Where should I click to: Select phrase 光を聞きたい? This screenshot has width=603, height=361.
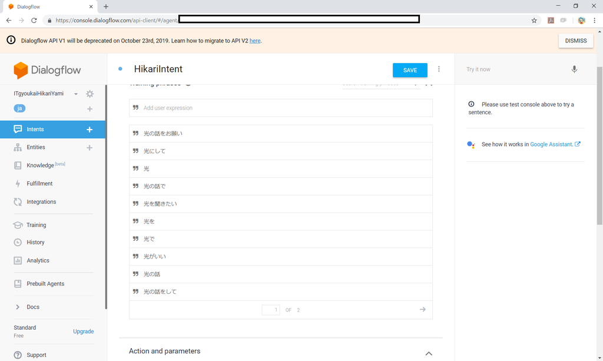click(281, 204)
